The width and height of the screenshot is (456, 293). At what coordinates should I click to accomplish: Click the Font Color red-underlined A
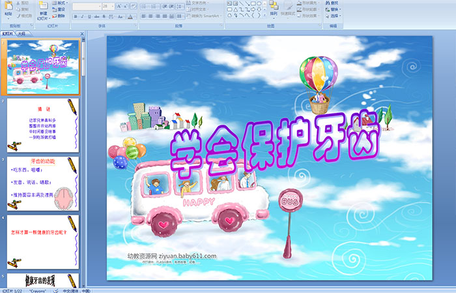(130, 17)
